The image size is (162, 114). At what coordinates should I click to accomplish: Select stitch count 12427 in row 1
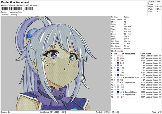(122, 56)
